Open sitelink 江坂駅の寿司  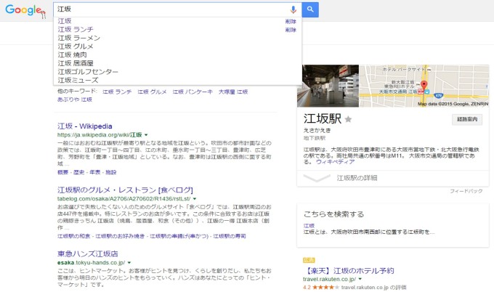click(230, 236)
